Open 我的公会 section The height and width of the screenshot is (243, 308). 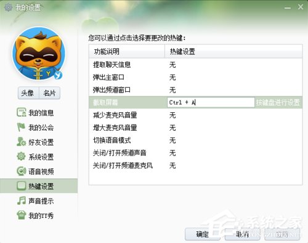[39, 128]
